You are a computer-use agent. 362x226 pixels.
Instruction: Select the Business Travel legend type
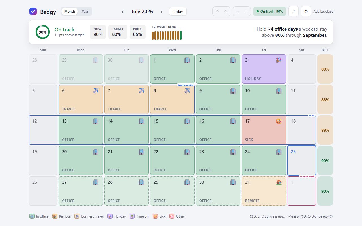pyautogui.click(x=89, y=216)
